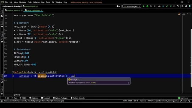192x108 pixels.
Task: Commit changes with green checkmark icon
Action: tap(167, 6)
